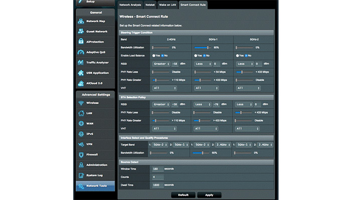Click the IPv6 icon

tap(81, 134)
